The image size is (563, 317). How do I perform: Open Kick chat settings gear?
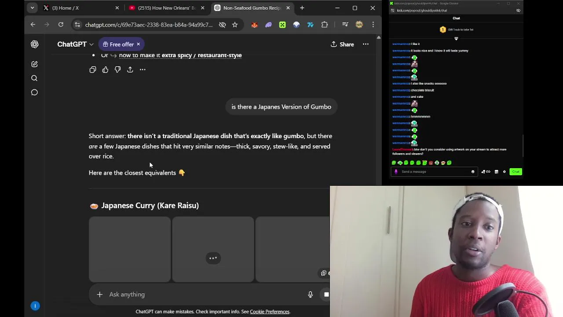pyautogui.click(x=505, y=172)
